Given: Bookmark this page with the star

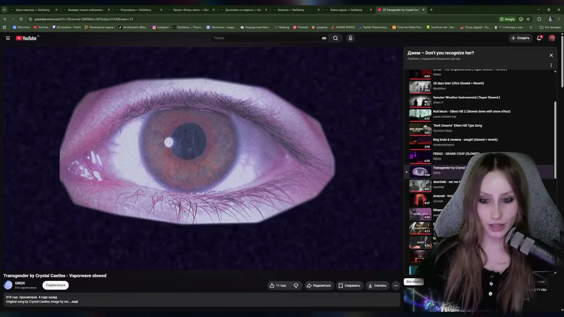Looking at the screenshot, I should pyautogui.click(x=529, y=19).
